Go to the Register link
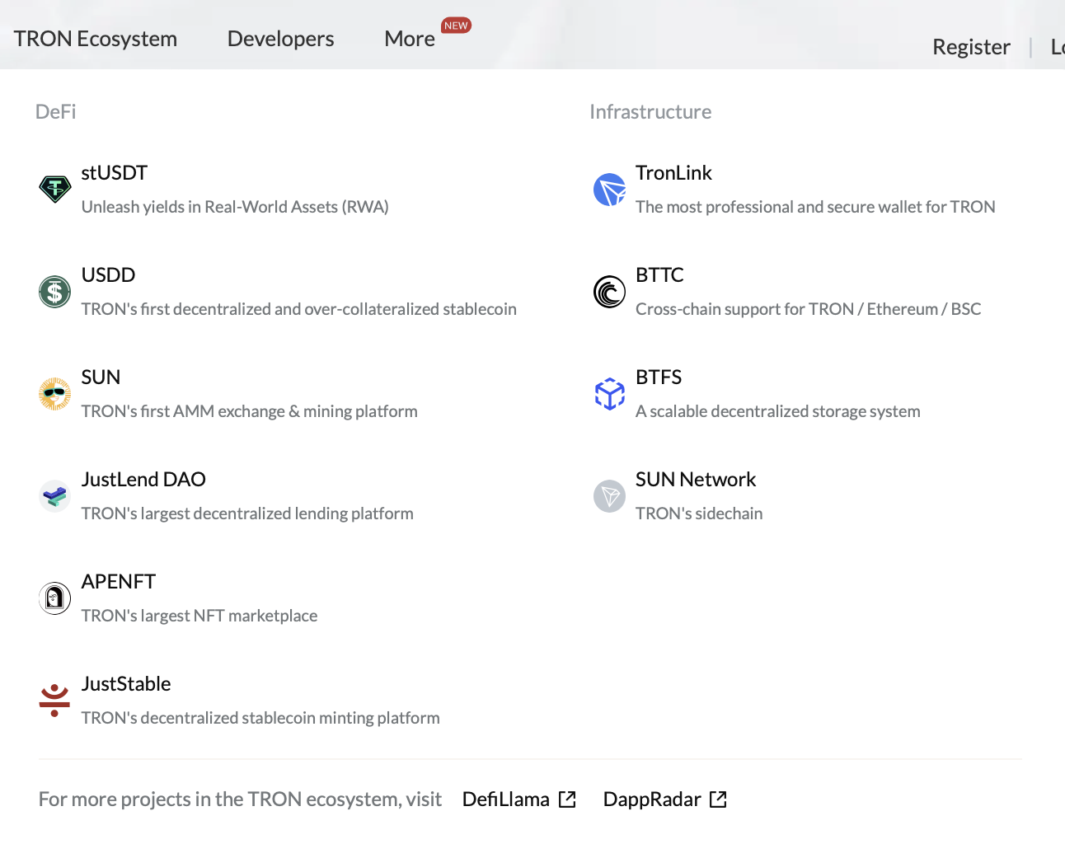This screenshot has width=1065, height=844. click(971, 47)
